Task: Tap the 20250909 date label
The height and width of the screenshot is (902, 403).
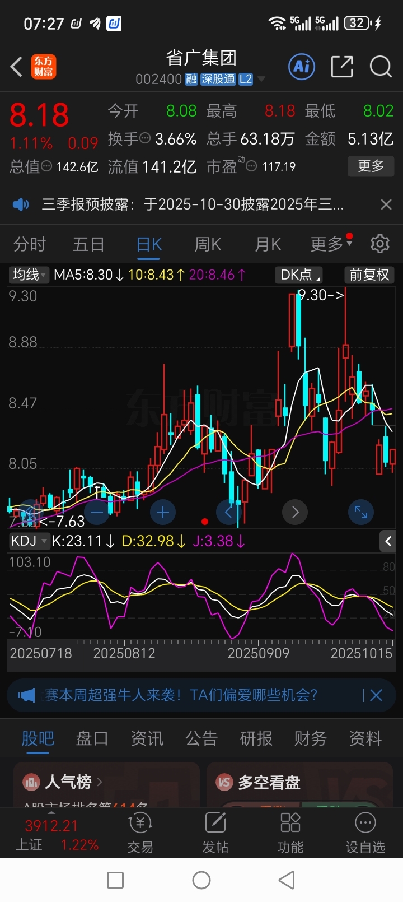Action: [x=258, y=653]
